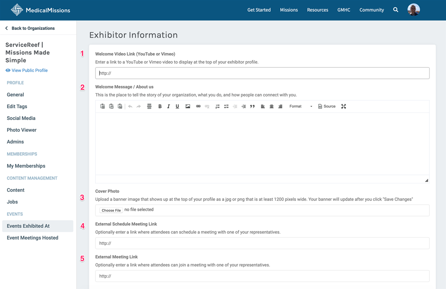
Task: Open the user profile avatar menu
Action: tap(413, 10)
